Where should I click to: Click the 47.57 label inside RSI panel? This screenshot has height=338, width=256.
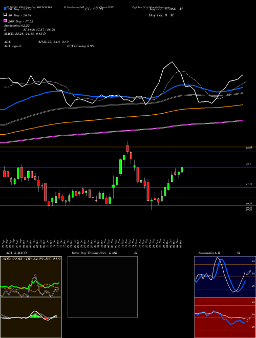[x=249, y=320]
